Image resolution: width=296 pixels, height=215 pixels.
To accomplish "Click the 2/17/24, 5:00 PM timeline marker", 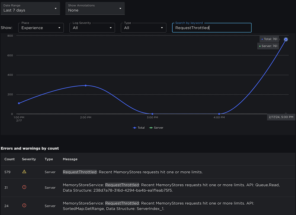I will (x=281, y=117).
